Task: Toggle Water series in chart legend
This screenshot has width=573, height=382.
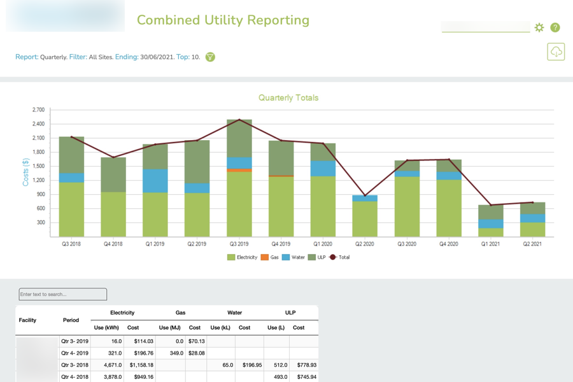Action: pos(294,257)
